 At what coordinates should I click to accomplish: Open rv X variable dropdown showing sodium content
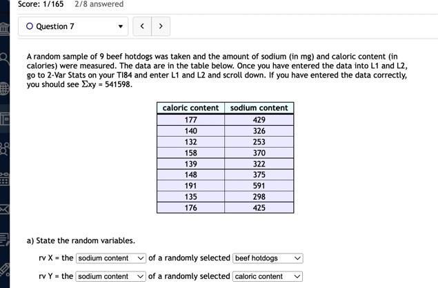111,258
